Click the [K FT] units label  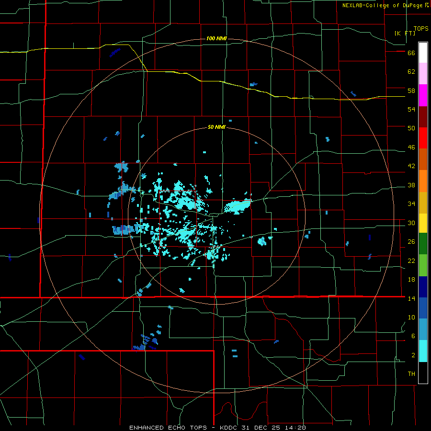pyautogui.click(x=405, y=33)
